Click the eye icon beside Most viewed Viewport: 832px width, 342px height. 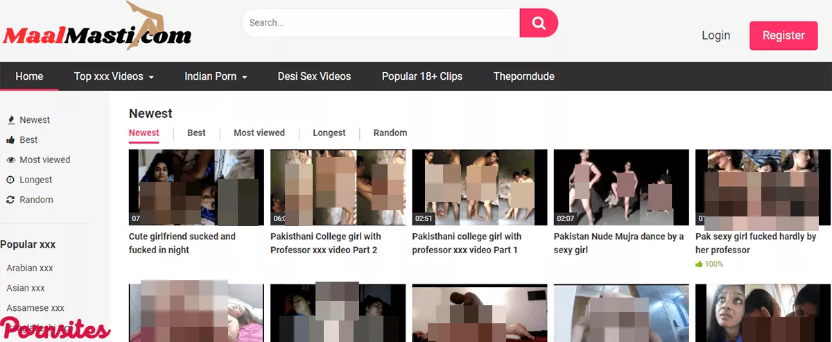pyautogui.click(x=11, y=160)
